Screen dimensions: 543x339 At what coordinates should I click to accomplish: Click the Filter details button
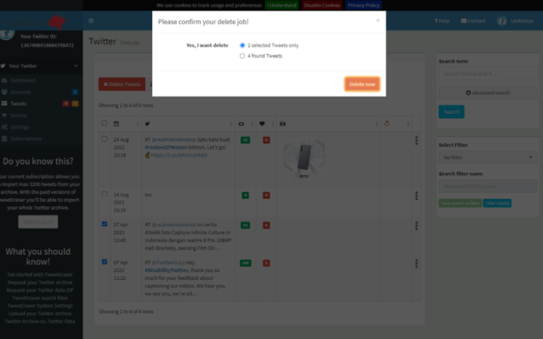pyautogui.click(x=497, y=203)
